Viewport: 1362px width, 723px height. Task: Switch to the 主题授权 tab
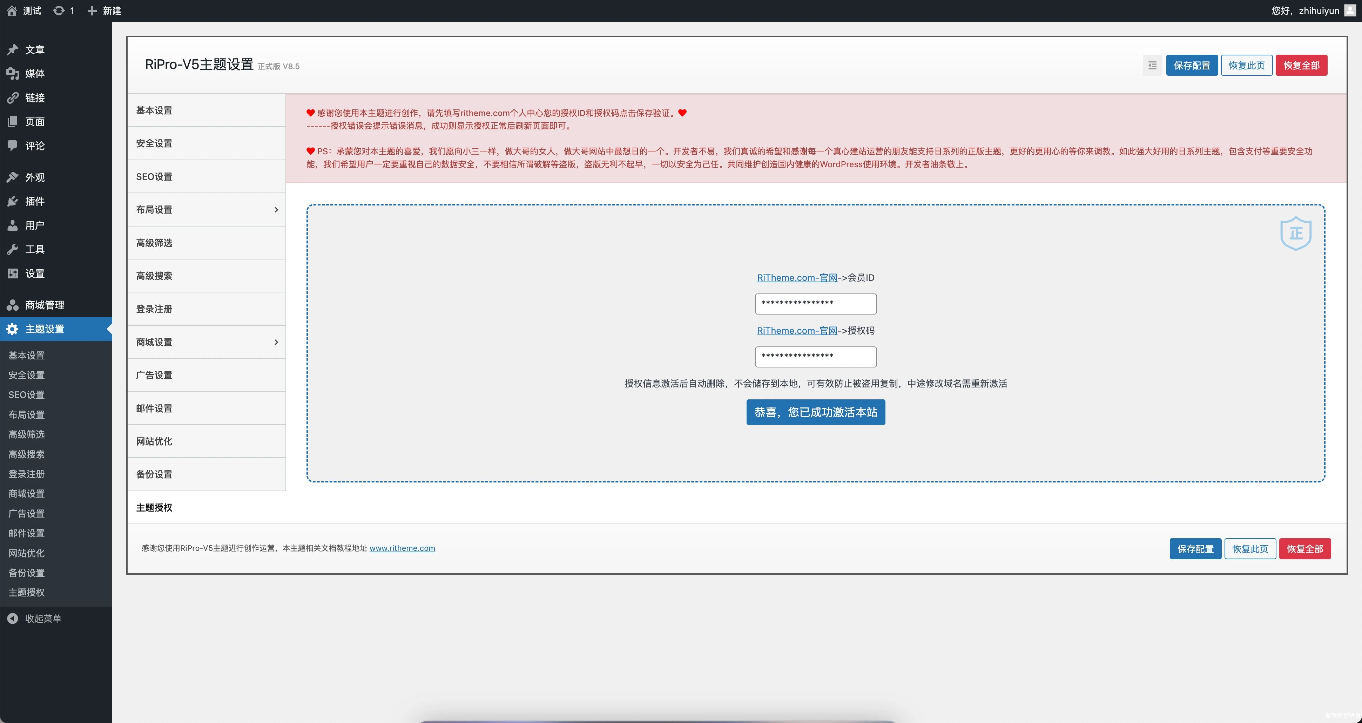coord(154,507)
